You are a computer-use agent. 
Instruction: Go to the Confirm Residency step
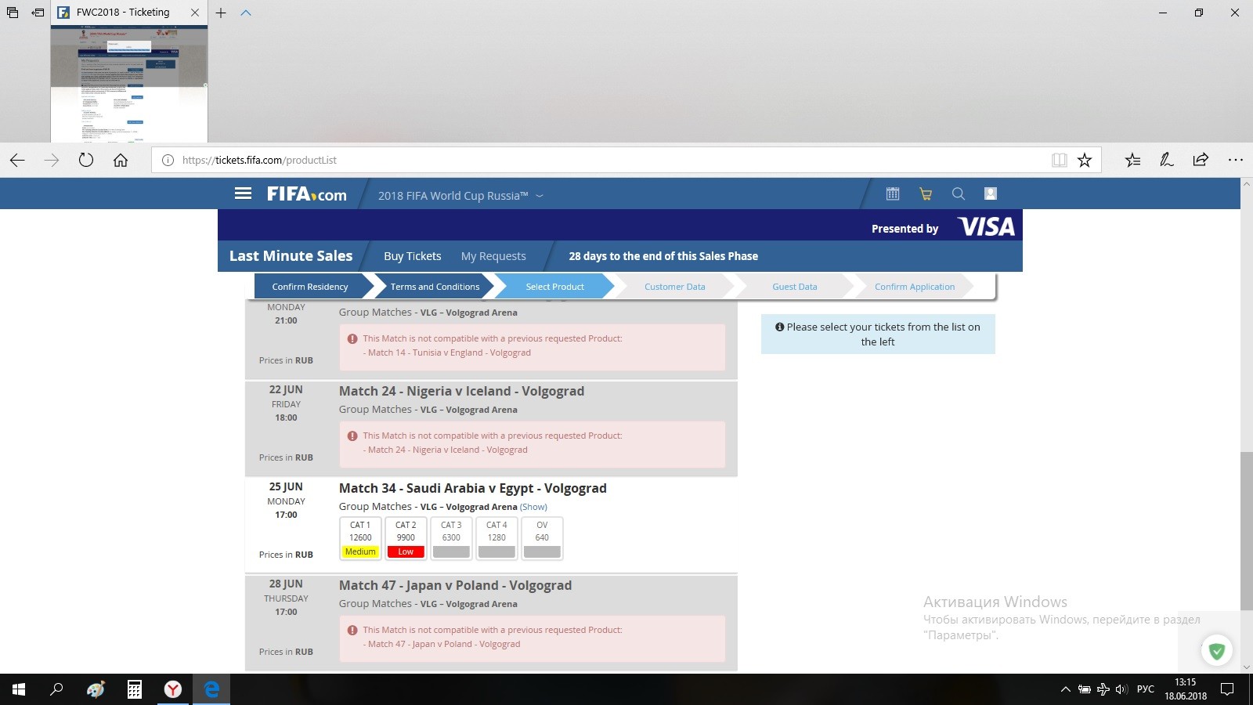(x=310, y=287)
